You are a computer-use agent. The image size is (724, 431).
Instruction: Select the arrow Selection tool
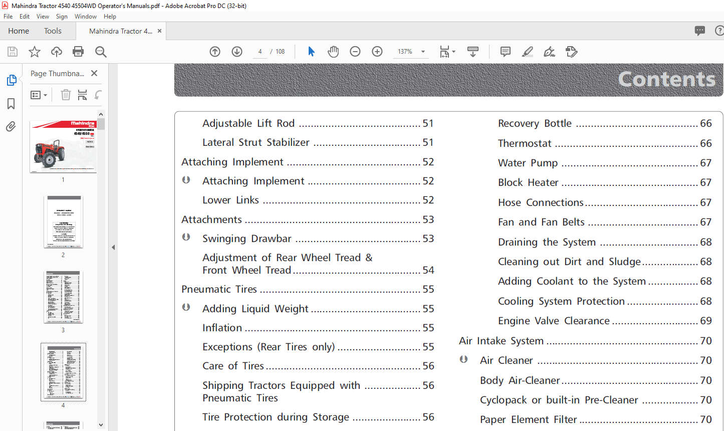coord(311,52)
